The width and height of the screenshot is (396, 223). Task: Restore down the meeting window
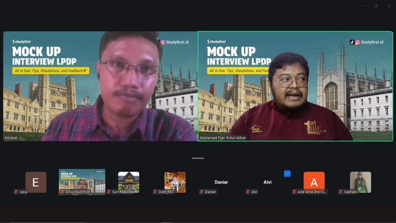tap(376, 6)
